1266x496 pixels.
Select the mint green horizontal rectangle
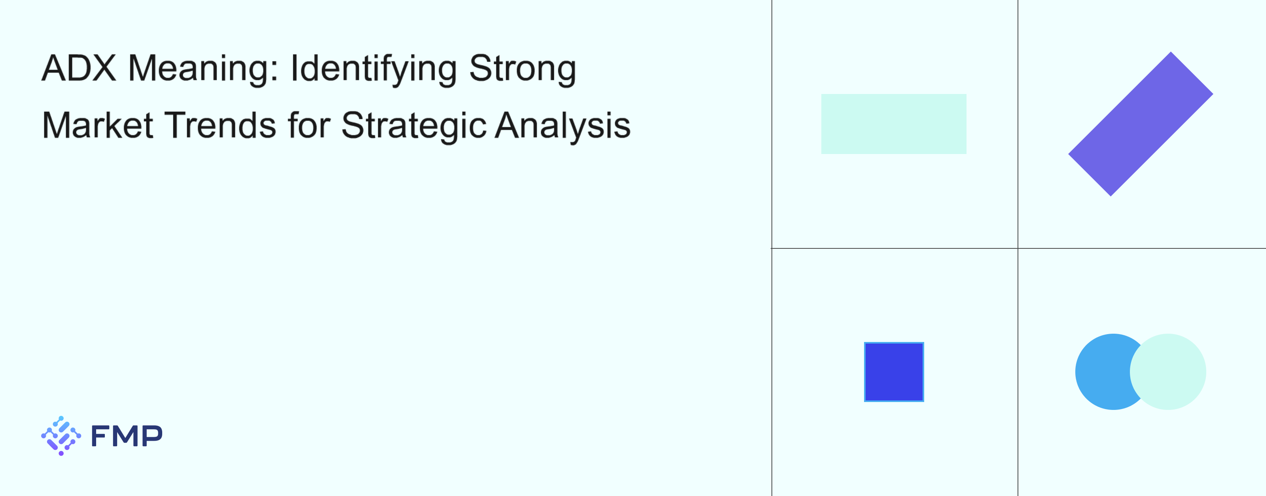coord(893,124)
